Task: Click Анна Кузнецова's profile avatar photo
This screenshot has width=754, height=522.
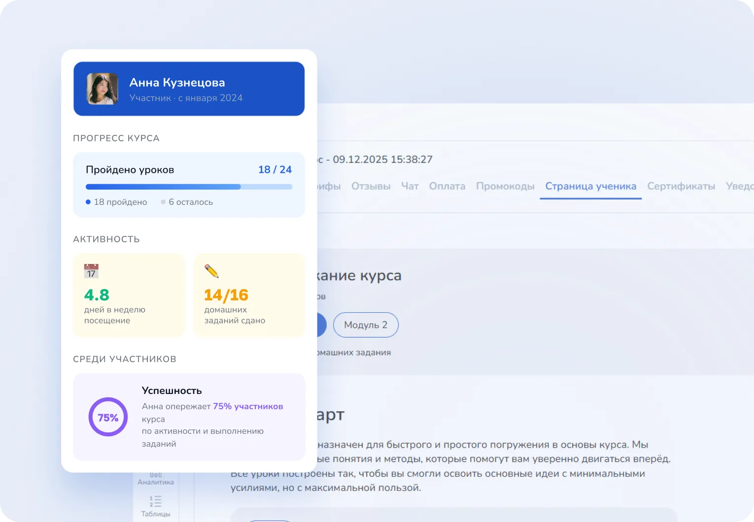Action: click(103, 89)
